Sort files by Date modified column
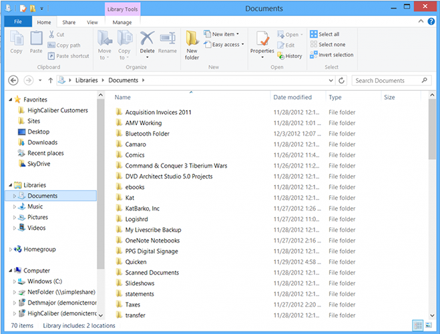This screenshot has width=440, height=334. coord(292,98)
